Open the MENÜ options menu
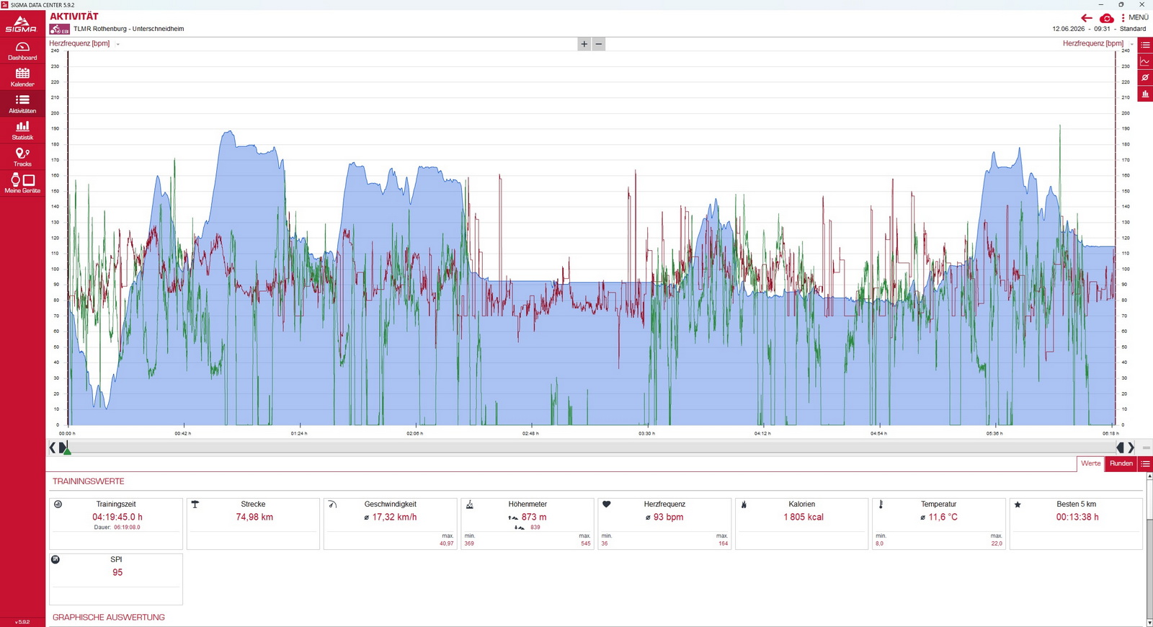This screenshot has height=627, width=1153. coord(1135,17)
